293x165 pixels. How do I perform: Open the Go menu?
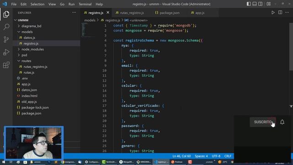(x=62, y=4)
